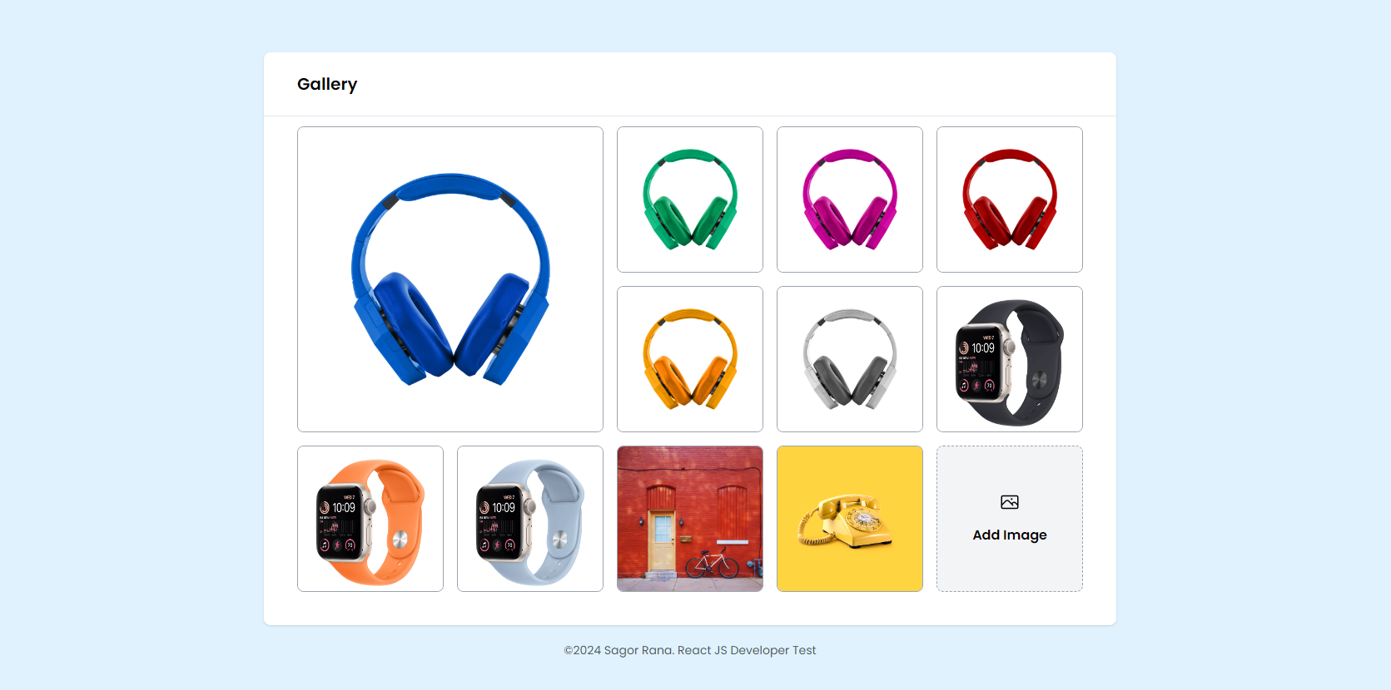Select the yellow rotary telephone image
The image size is (1391, 690).
[x=850, y=519]
